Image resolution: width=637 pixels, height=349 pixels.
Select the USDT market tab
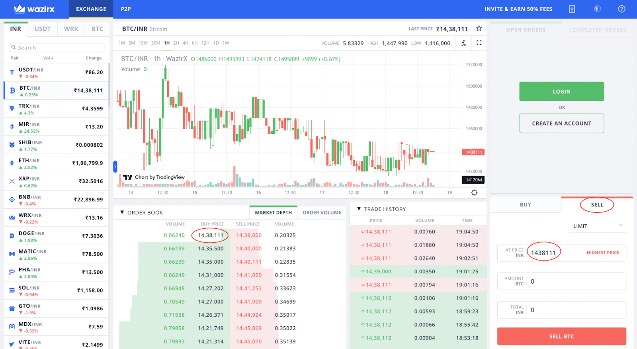pyautogui.click(x=43, y=29)
